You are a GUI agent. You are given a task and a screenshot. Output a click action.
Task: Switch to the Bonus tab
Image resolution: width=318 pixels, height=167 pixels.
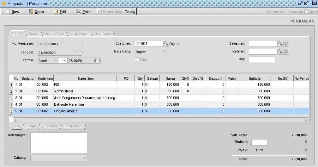(31, 126)
